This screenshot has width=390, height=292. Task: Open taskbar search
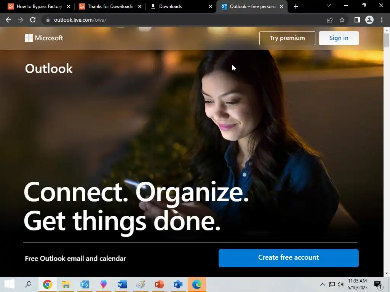(x=28, y=284)
